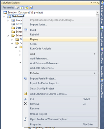Viewport: 105px width, 129px height.
Task: Select Add Database Reference... option
Action: coord(45,63)
